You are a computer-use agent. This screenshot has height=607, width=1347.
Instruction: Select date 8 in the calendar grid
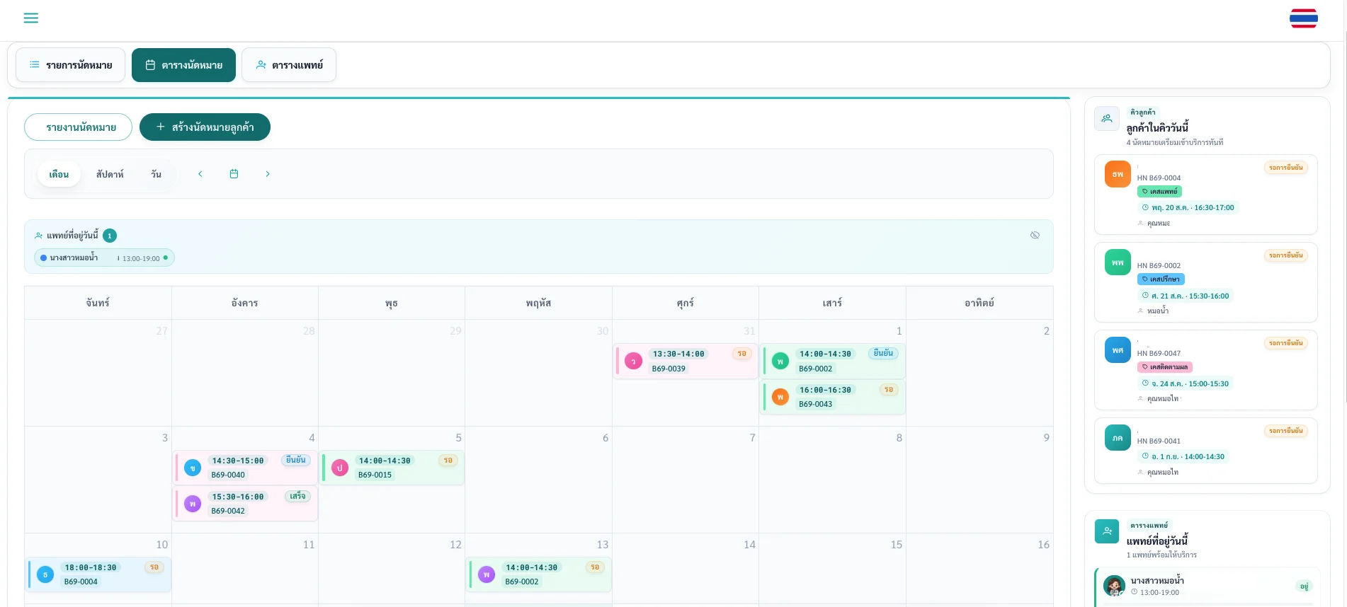click(x=899, y=438)
